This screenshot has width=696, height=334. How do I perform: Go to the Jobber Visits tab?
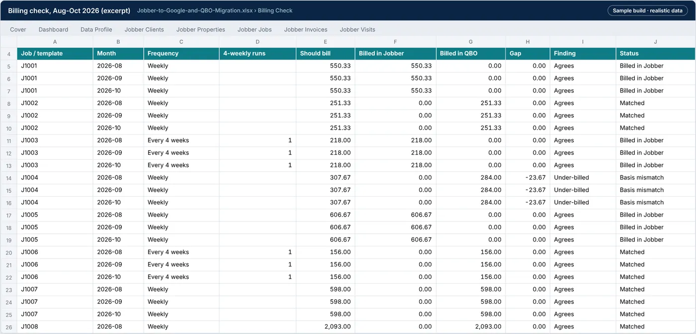pyautogui.click(x=357, y=29)
